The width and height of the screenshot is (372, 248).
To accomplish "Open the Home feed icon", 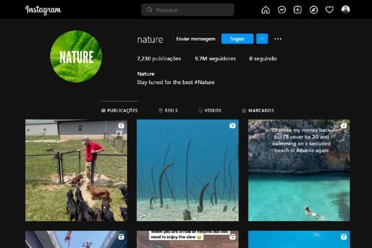I will pyautogui.click(x=266, y=10).
